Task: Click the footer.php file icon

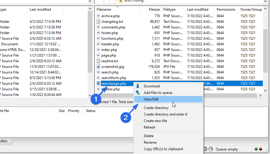Action: 98,33
